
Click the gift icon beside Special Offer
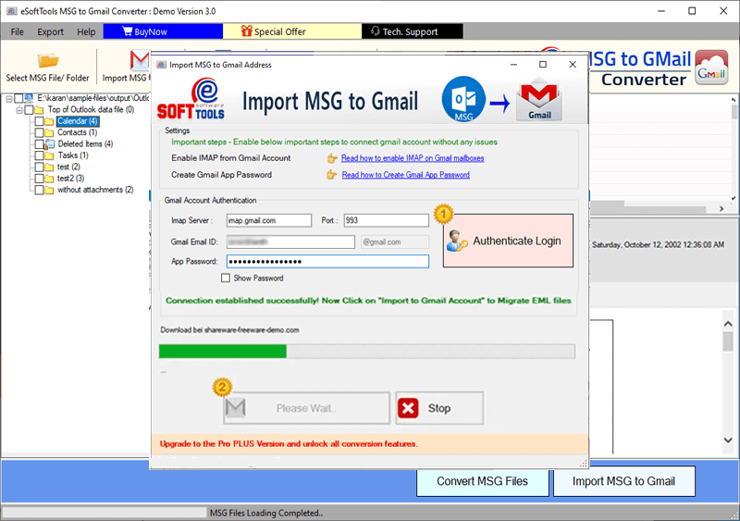click(x=246, y=31)
